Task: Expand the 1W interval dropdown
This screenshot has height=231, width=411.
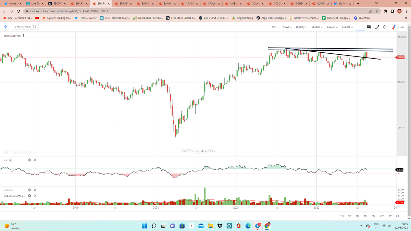Action: click(x=275, y=27)
